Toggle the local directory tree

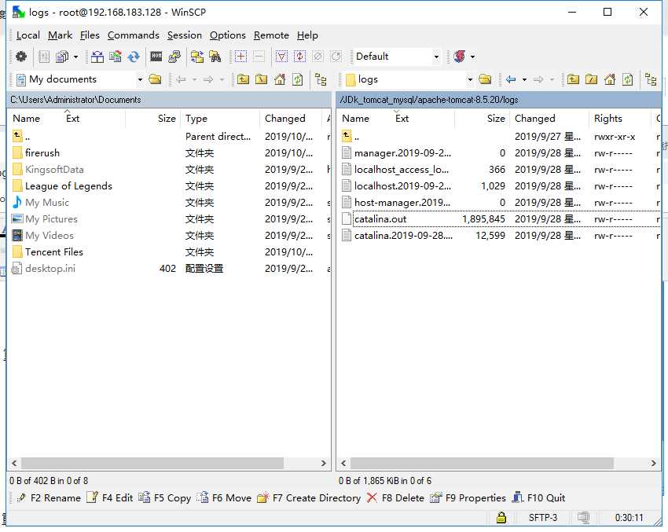[321, 79]
